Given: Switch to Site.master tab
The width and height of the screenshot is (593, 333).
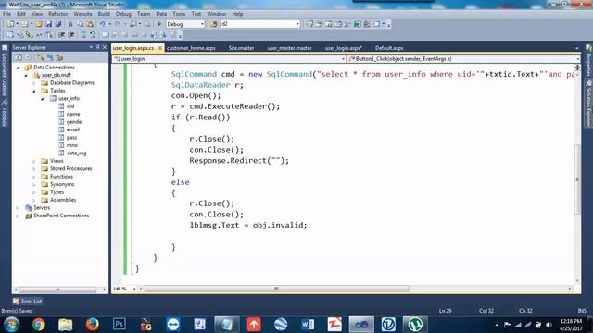Looking at the screenshot, I should [241, 48].
